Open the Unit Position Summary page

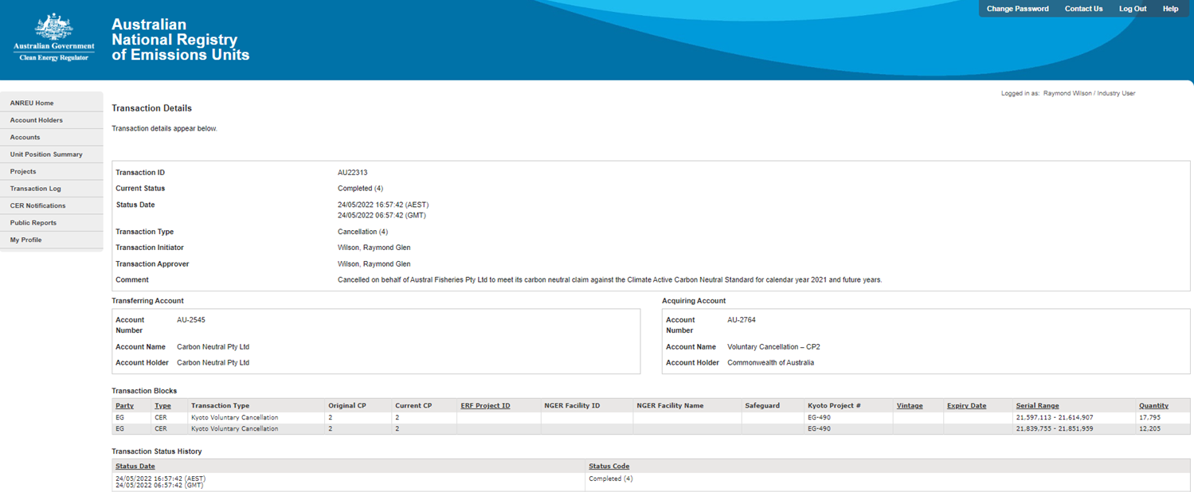(x=46, y=154)
